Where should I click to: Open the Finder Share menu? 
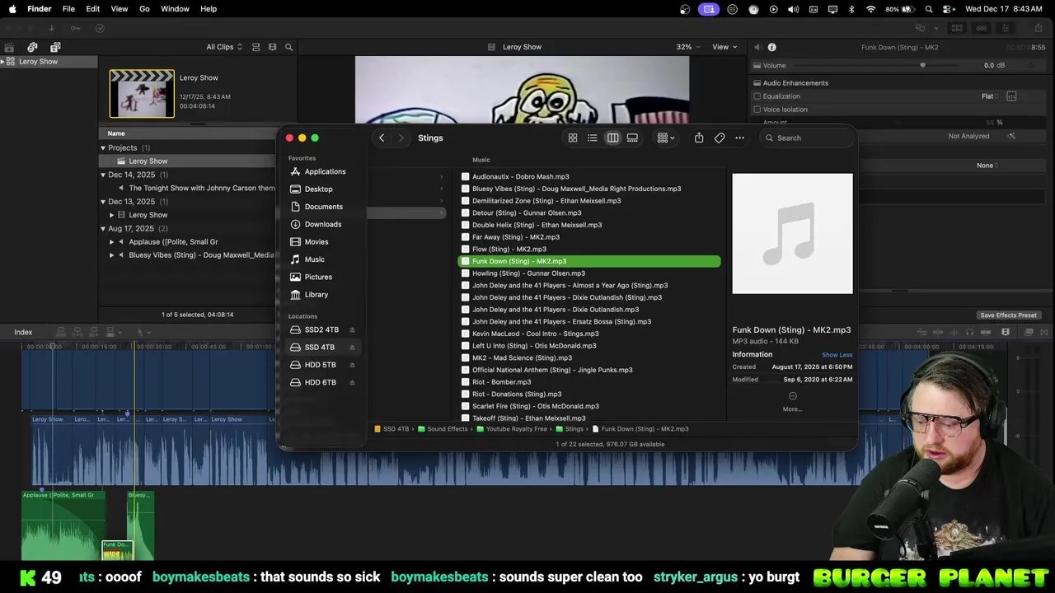(x=699, y=138)
